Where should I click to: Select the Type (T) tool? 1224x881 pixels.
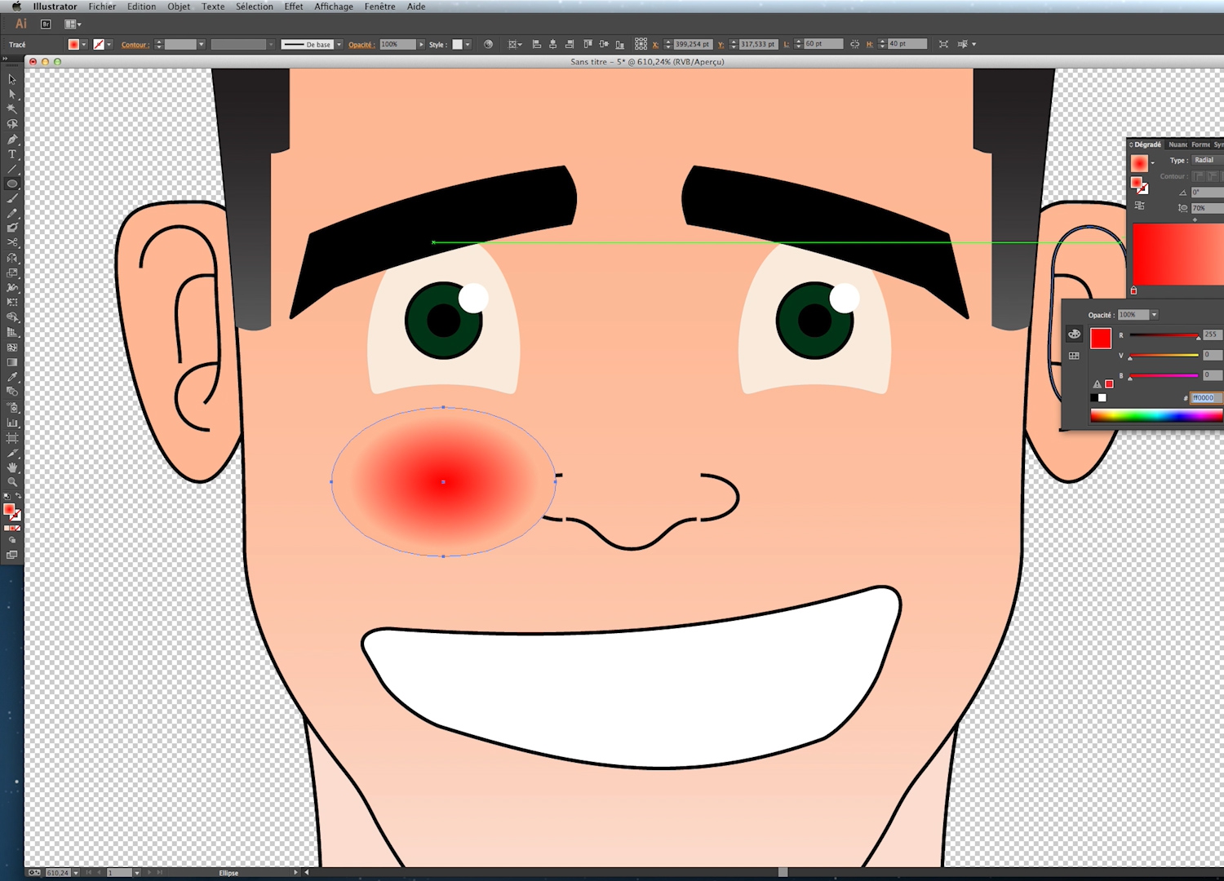pyautogui.click(x=12, y=153)
